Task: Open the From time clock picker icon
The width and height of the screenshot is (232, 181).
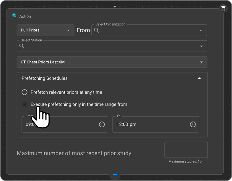Action: (102, 124)
